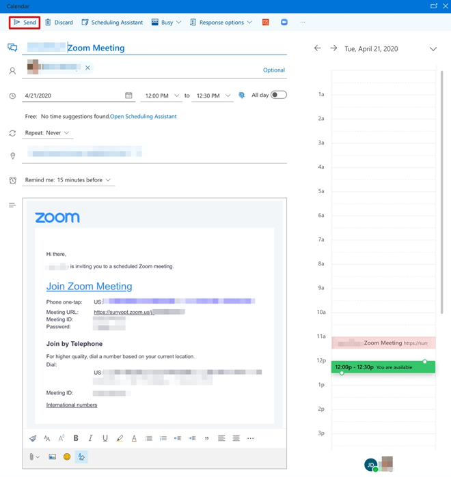
Task: Insert a bulleted list
Action: pyautogui.click(x=148, y=438)
